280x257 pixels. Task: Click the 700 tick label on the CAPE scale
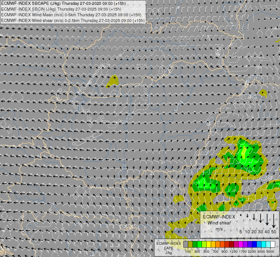click(x=216, y=252)
